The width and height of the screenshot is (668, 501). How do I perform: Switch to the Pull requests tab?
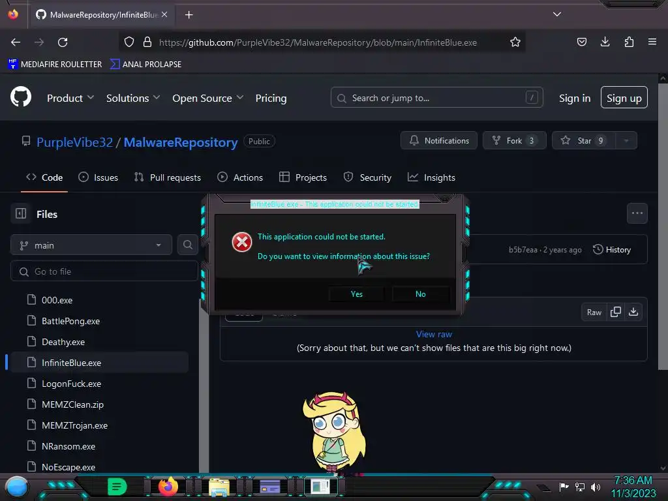click(168, 177)
